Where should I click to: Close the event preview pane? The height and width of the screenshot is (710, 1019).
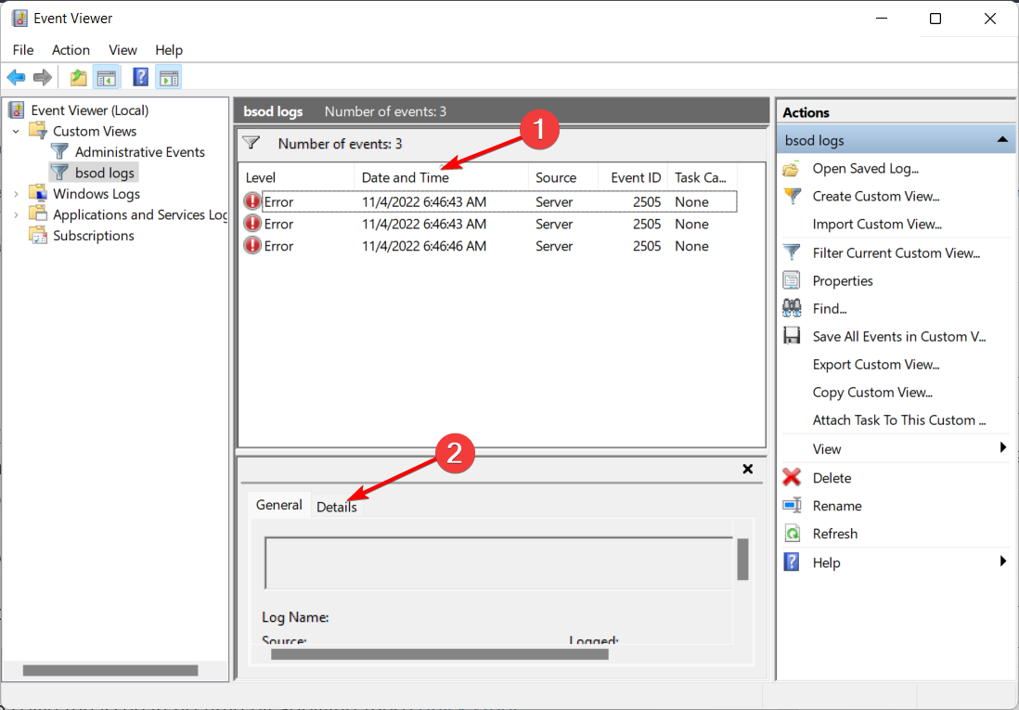pos(747,469)
